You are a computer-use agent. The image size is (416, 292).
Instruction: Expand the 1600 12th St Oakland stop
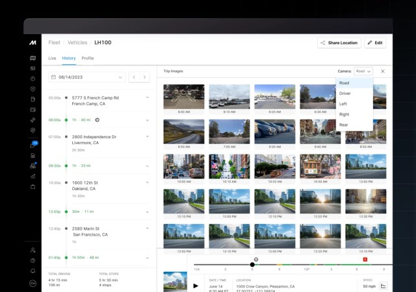(148, 183)
